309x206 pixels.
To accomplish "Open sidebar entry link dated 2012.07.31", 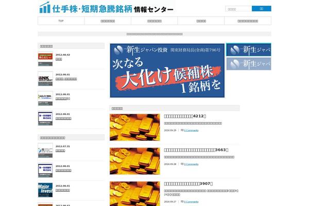I will click(x=60, y=150).
